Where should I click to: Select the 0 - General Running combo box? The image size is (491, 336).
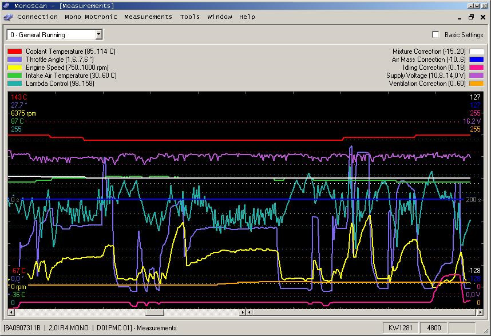(x=55, y=34)
